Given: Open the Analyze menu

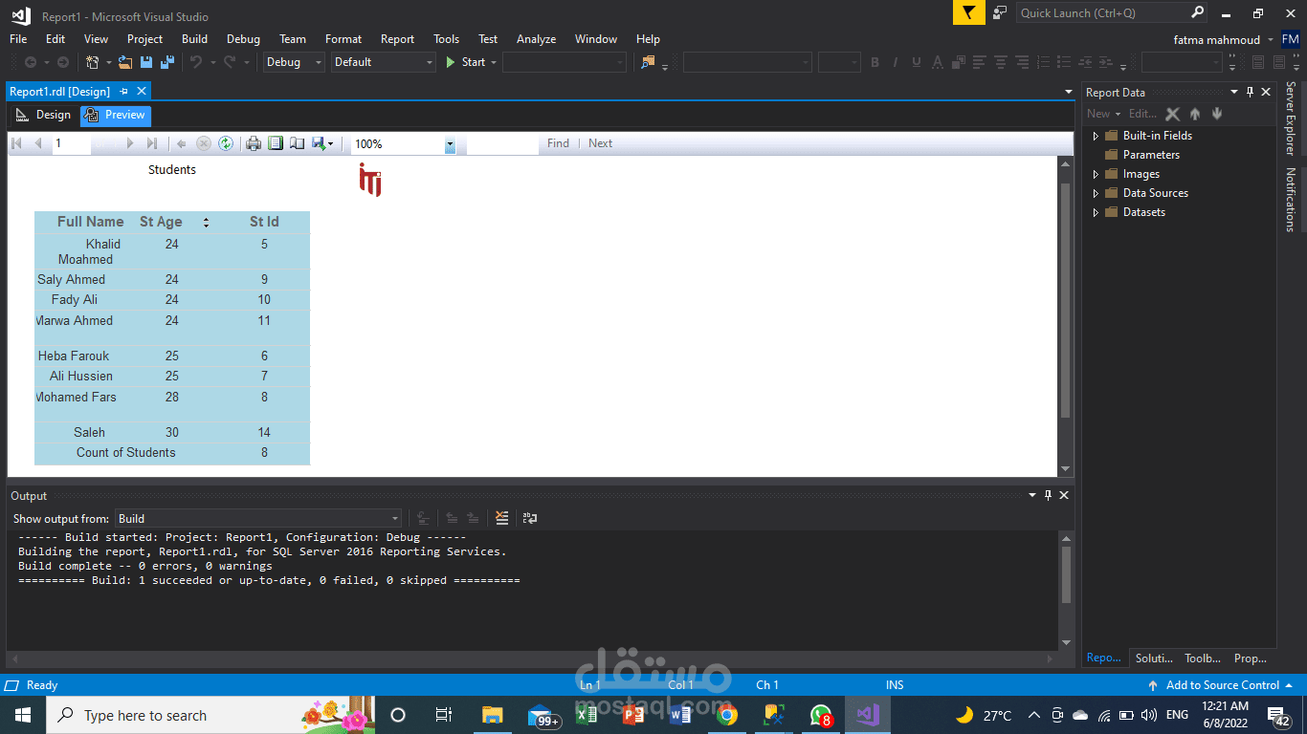Looking at the screenshot, I should 536,39.
